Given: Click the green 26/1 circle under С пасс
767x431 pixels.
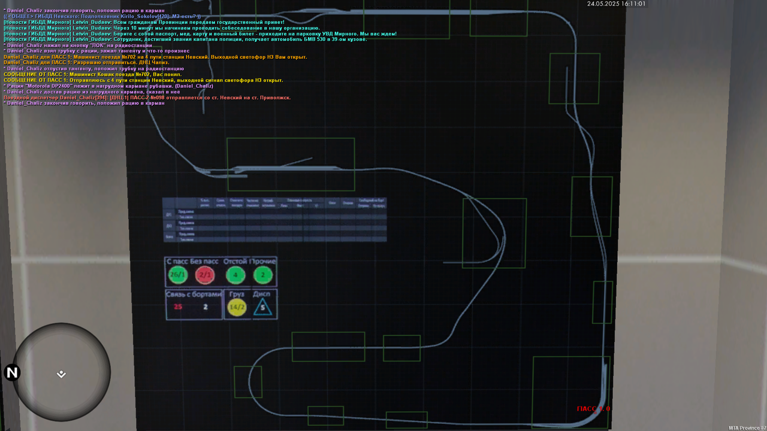Looking at the screenshot, I should click(178, 275).
